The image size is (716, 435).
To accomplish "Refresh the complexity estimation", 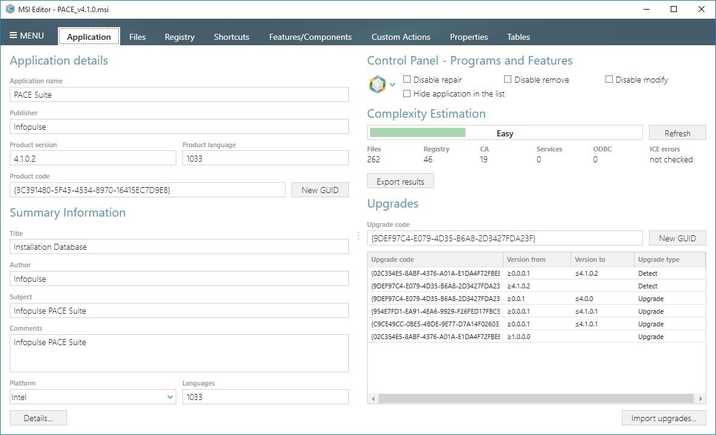I will (x=677, y=133).
